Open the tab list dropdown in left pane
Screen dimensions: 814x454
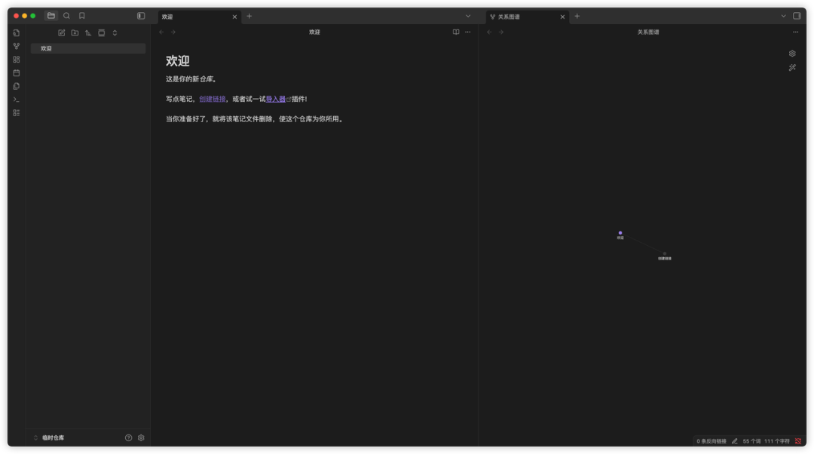[x=468, y=16]
